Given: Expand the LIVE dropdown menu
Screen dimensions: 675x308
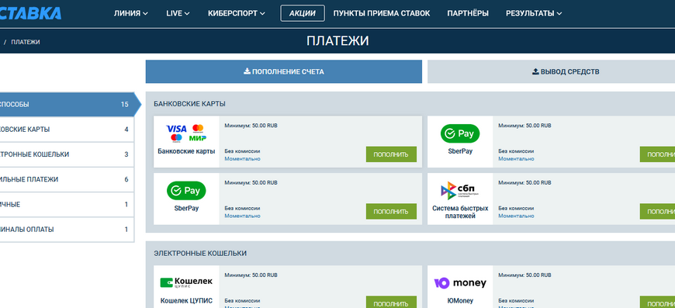Looking at the screenshot, I should pos(178,13).
